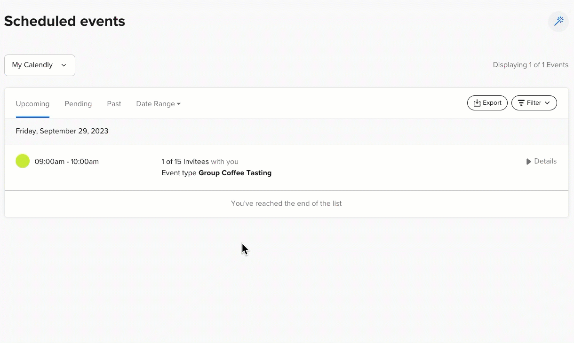Screen dimensions: 574x343
Task: Open the Pending tab
Action: click(x=78, y=104)
